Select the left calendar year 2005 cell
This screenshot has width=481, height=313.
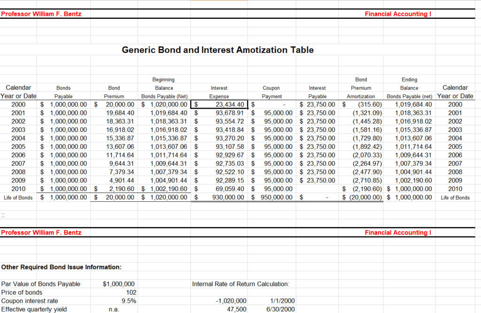pos(18,147)
